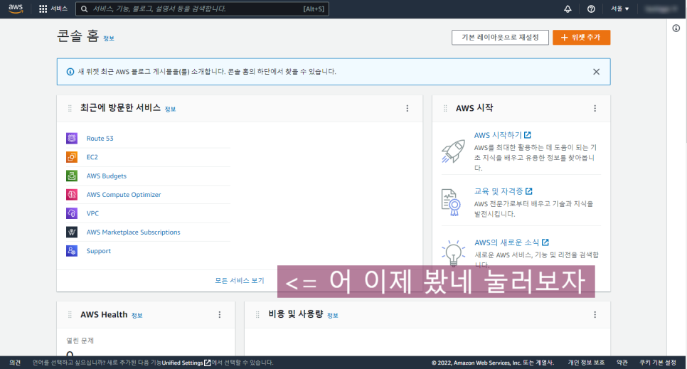The image size is (687, 369).
Task: Open 개인 정보 보호 footer link
Action: 586,363
